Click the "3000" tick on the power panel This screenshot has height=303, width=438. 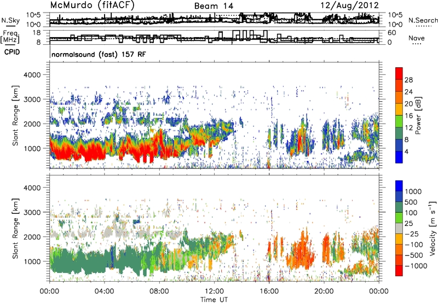32,100
